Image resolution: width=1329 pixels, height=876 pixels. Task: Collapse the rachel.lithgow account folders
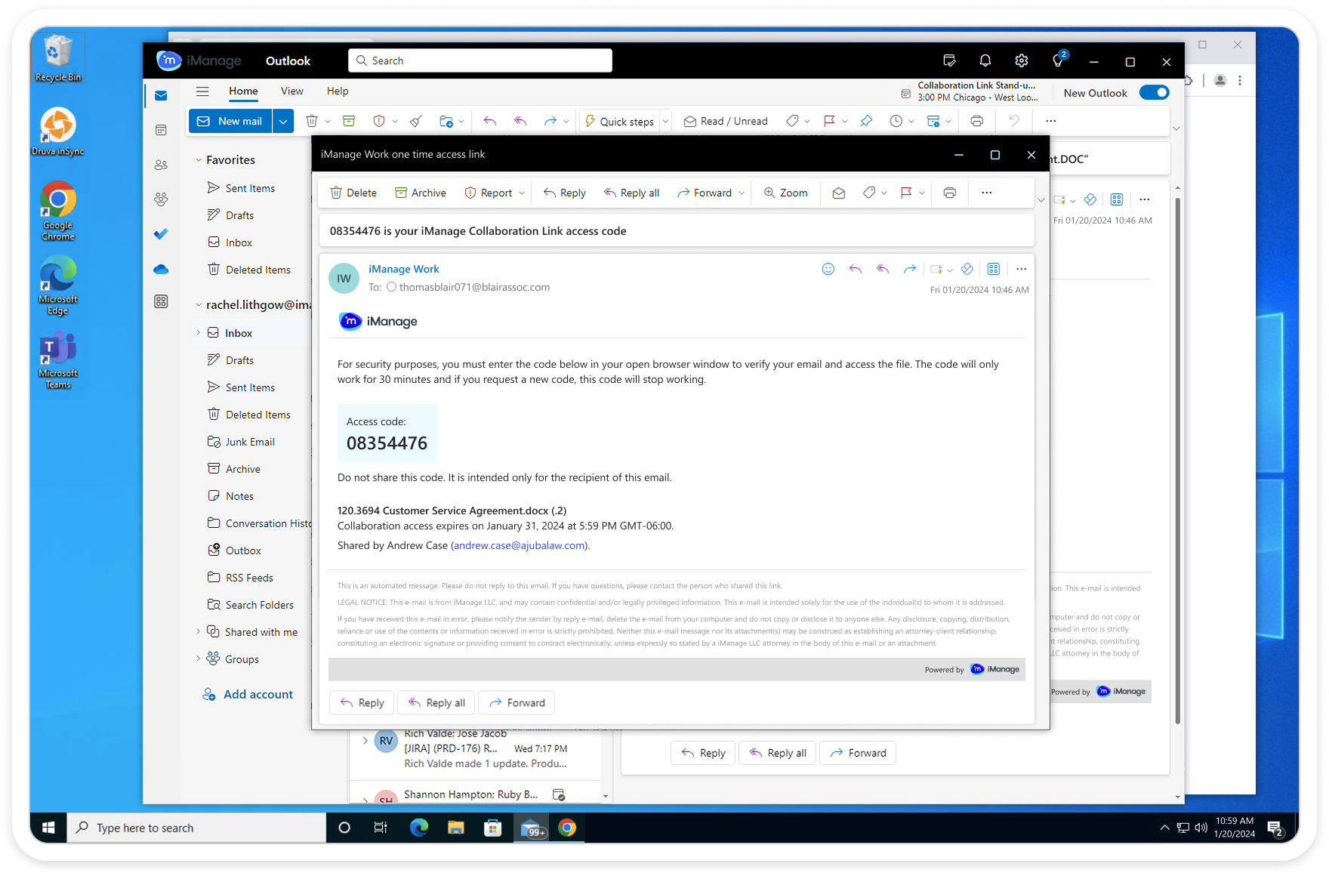[199, 305]
